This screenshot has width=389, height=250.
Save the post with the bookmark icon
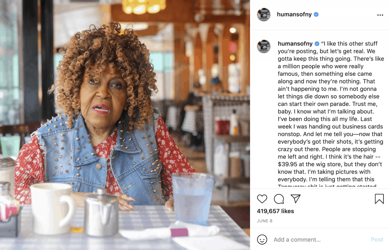pos(379,199)
